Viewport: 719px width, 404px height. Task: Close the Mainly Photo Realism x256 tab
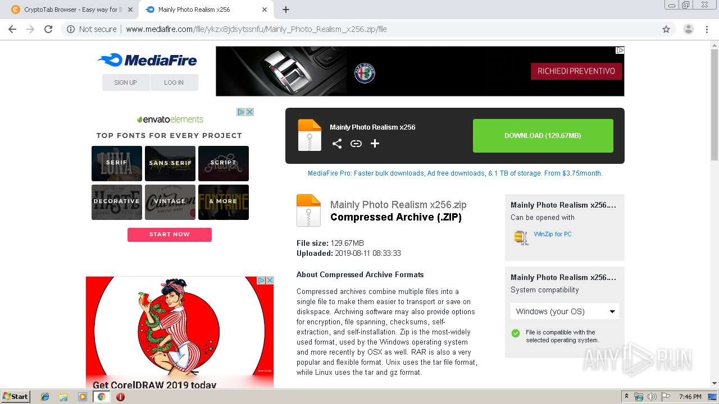(x=265, y=10)
